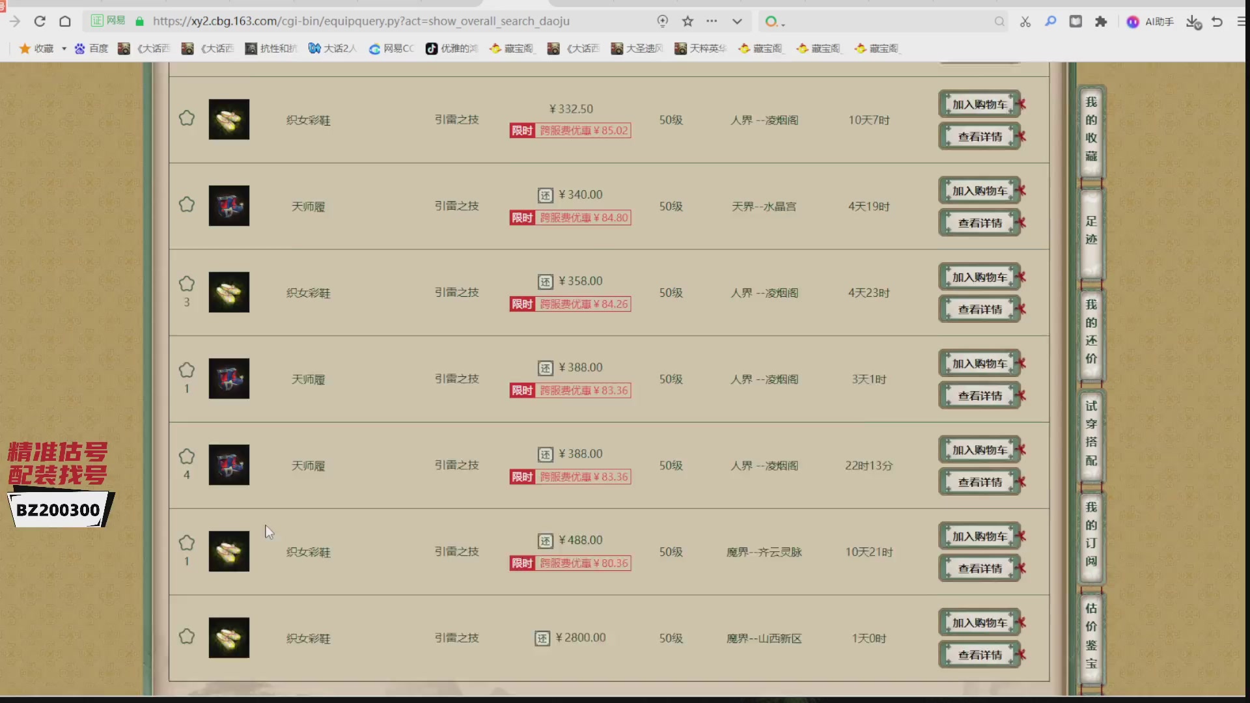This screenshot has width=1250, height=703.
Task: Open the downloads icon in toolbar
Action: click(x=1193, y=22)
